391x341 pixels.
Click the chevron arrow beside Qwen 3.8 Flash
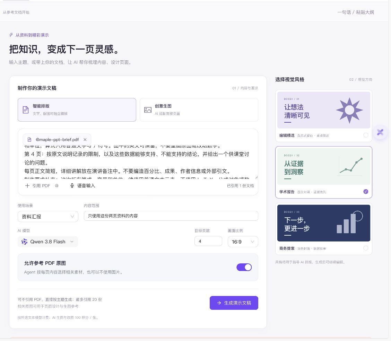click(x=72, y=242)
